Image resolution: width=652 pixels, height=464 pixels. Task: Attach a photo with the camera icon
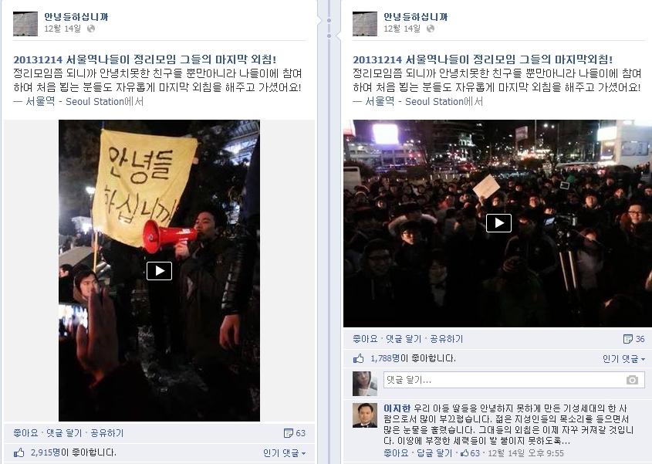click(x=632, y=380)
